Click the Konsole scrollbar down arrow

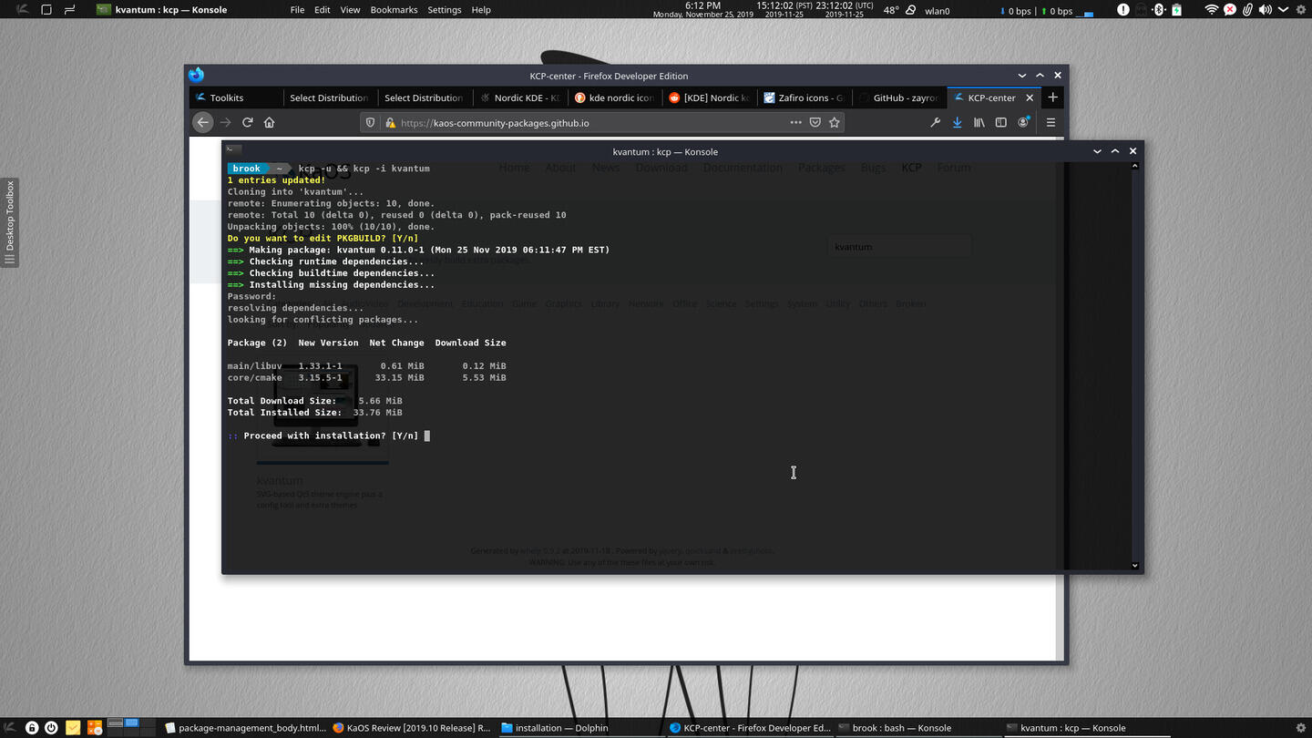coord(1135,566)
